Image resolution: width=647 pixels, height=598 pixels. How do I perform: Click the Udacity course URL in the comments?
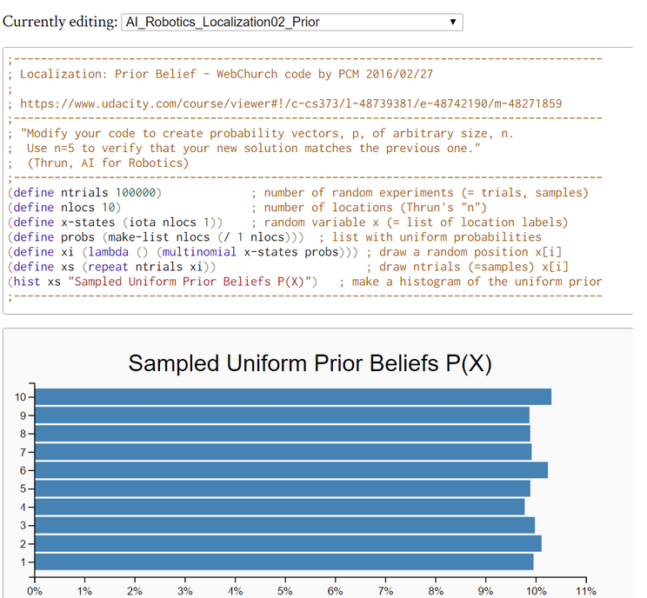click(290, 103)
